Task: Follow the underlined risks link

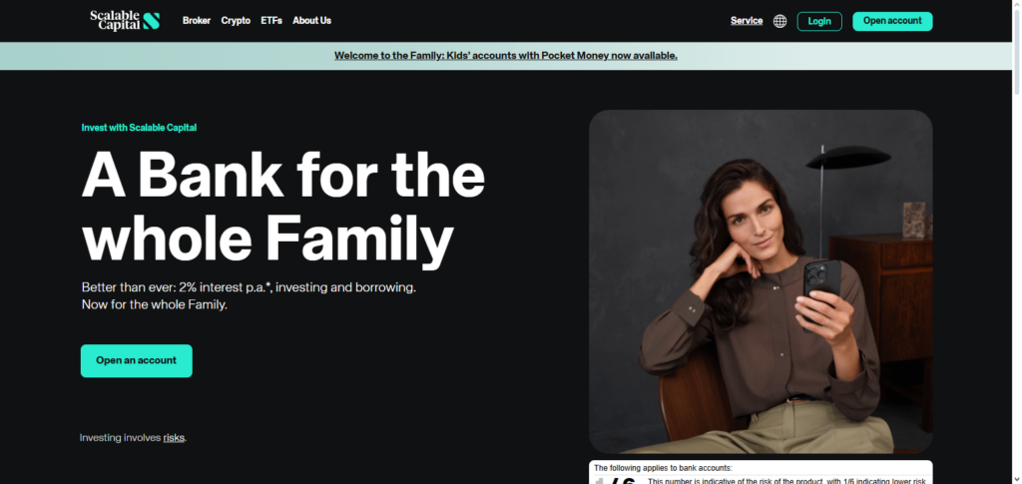Action: pos(174,438)
